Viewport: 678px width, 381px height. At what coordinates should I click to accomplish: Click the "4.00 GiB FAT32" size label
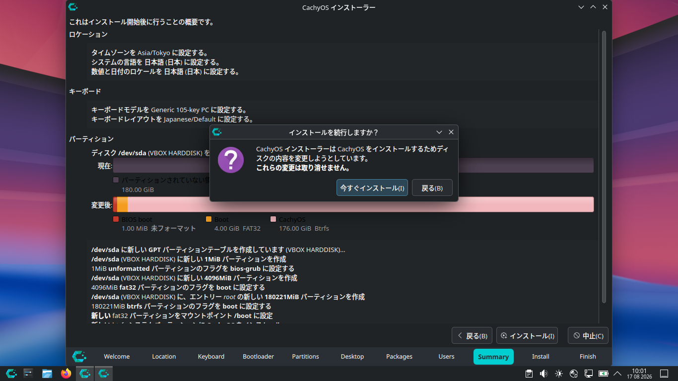(x=237, y=229)
